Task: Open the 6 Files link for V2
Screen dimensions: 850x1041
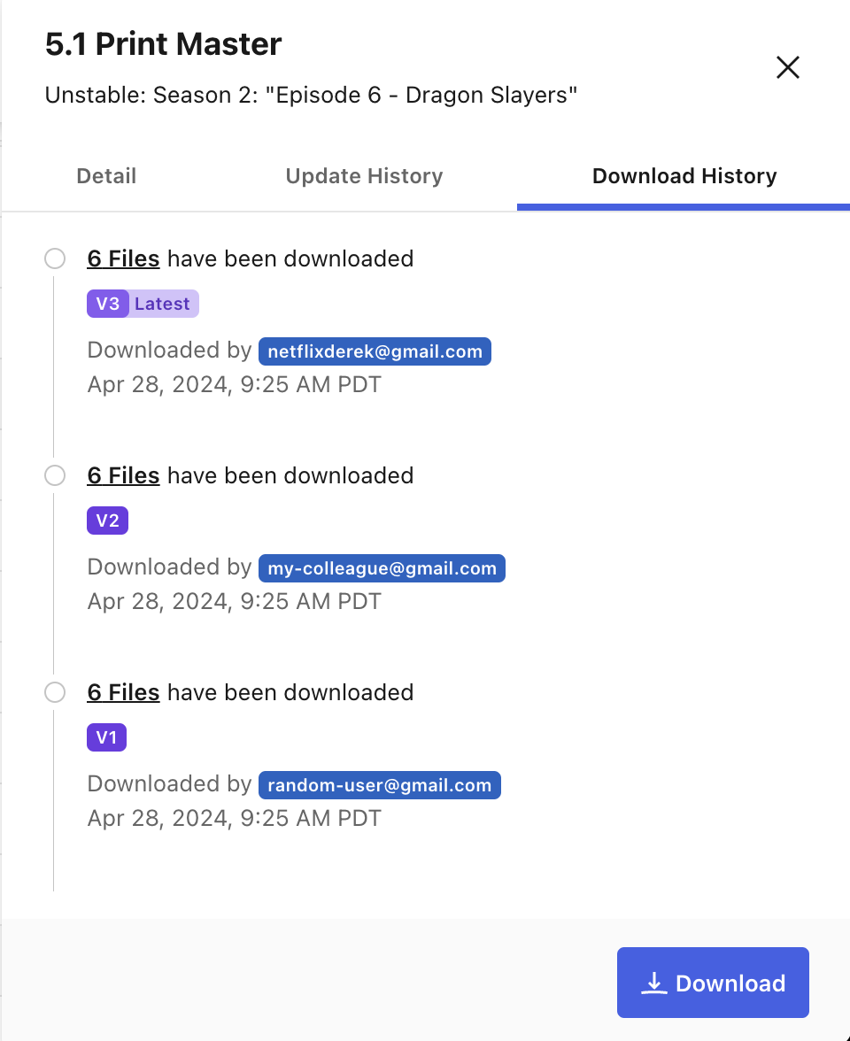Action: click(x=124, y=475)
